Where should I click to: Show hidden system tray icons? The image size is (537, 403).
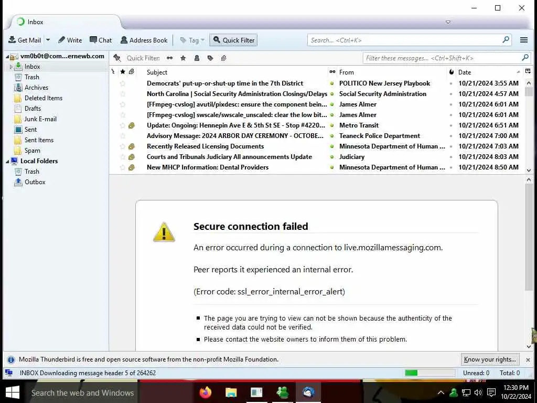coord(441,393)
